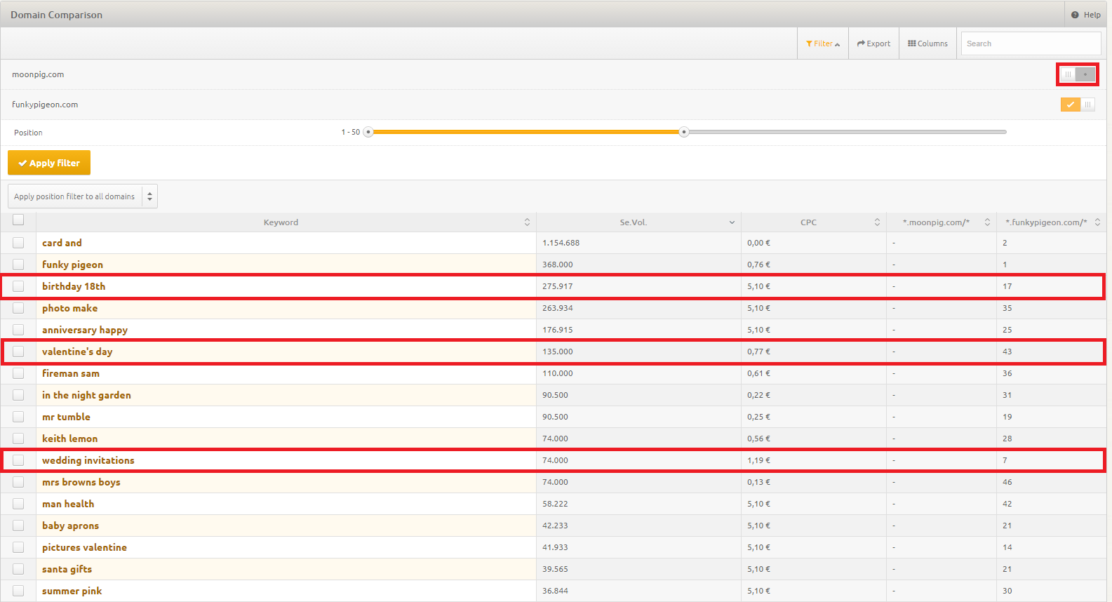1112x602 pixels.
Task: Open the 'birthday 18th' keyword
Action: point(74,286)
